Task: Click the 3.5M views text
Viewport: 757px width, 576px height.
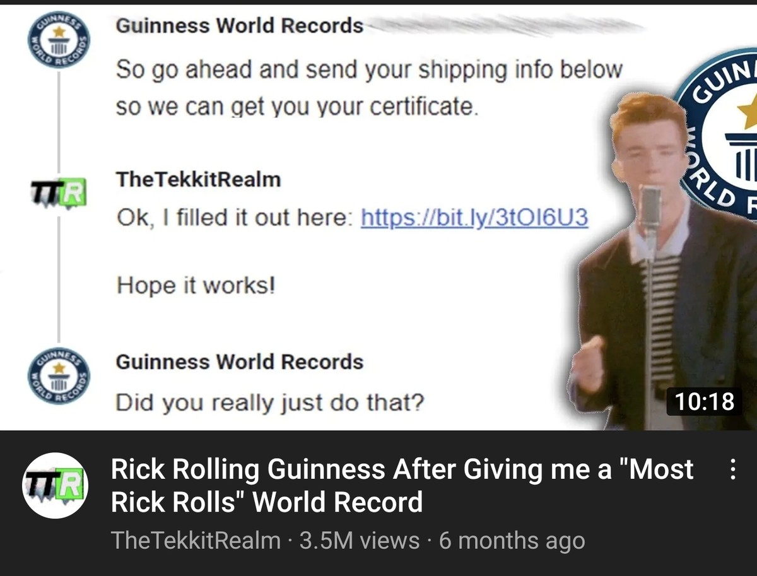Action: [x=360, y=541]
